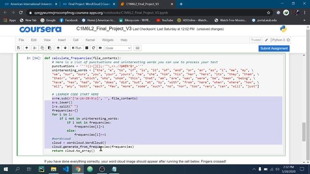The width and height of the screenshot is (310, 174).
Task: Switch to American International University tab
Action: [x=31, y=4]
